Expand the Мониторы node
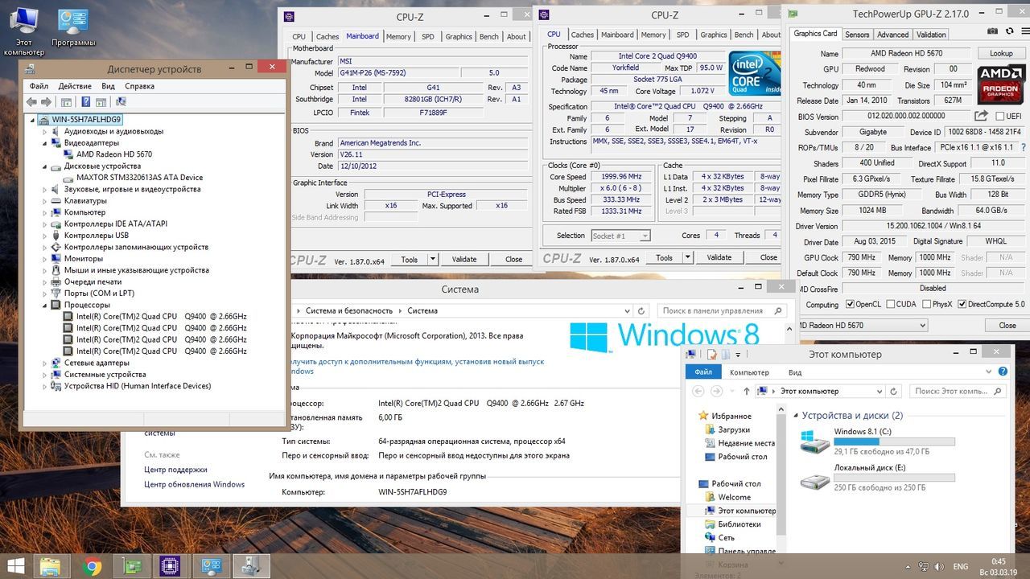This screenshot has height=579, width=1030. pos(46,259)
